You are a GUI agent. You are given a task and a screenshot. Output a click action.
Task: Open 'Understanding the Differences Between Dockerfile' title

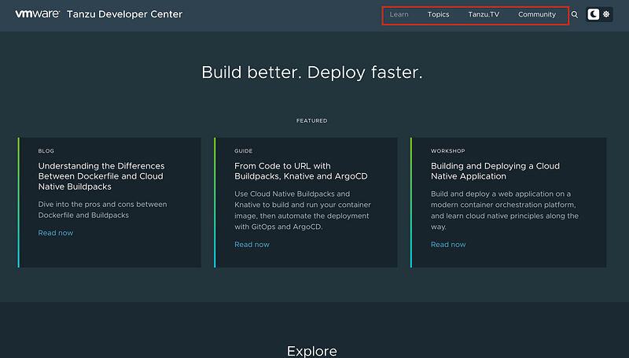[x=101, y=176]
